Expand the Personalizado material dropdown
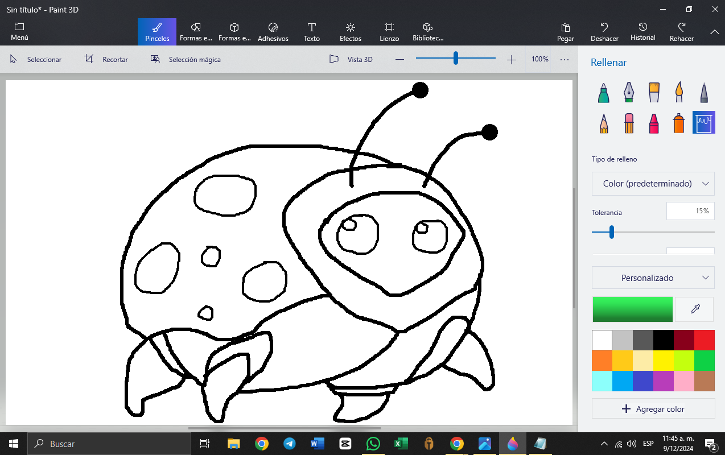 (x=653, y=278)
